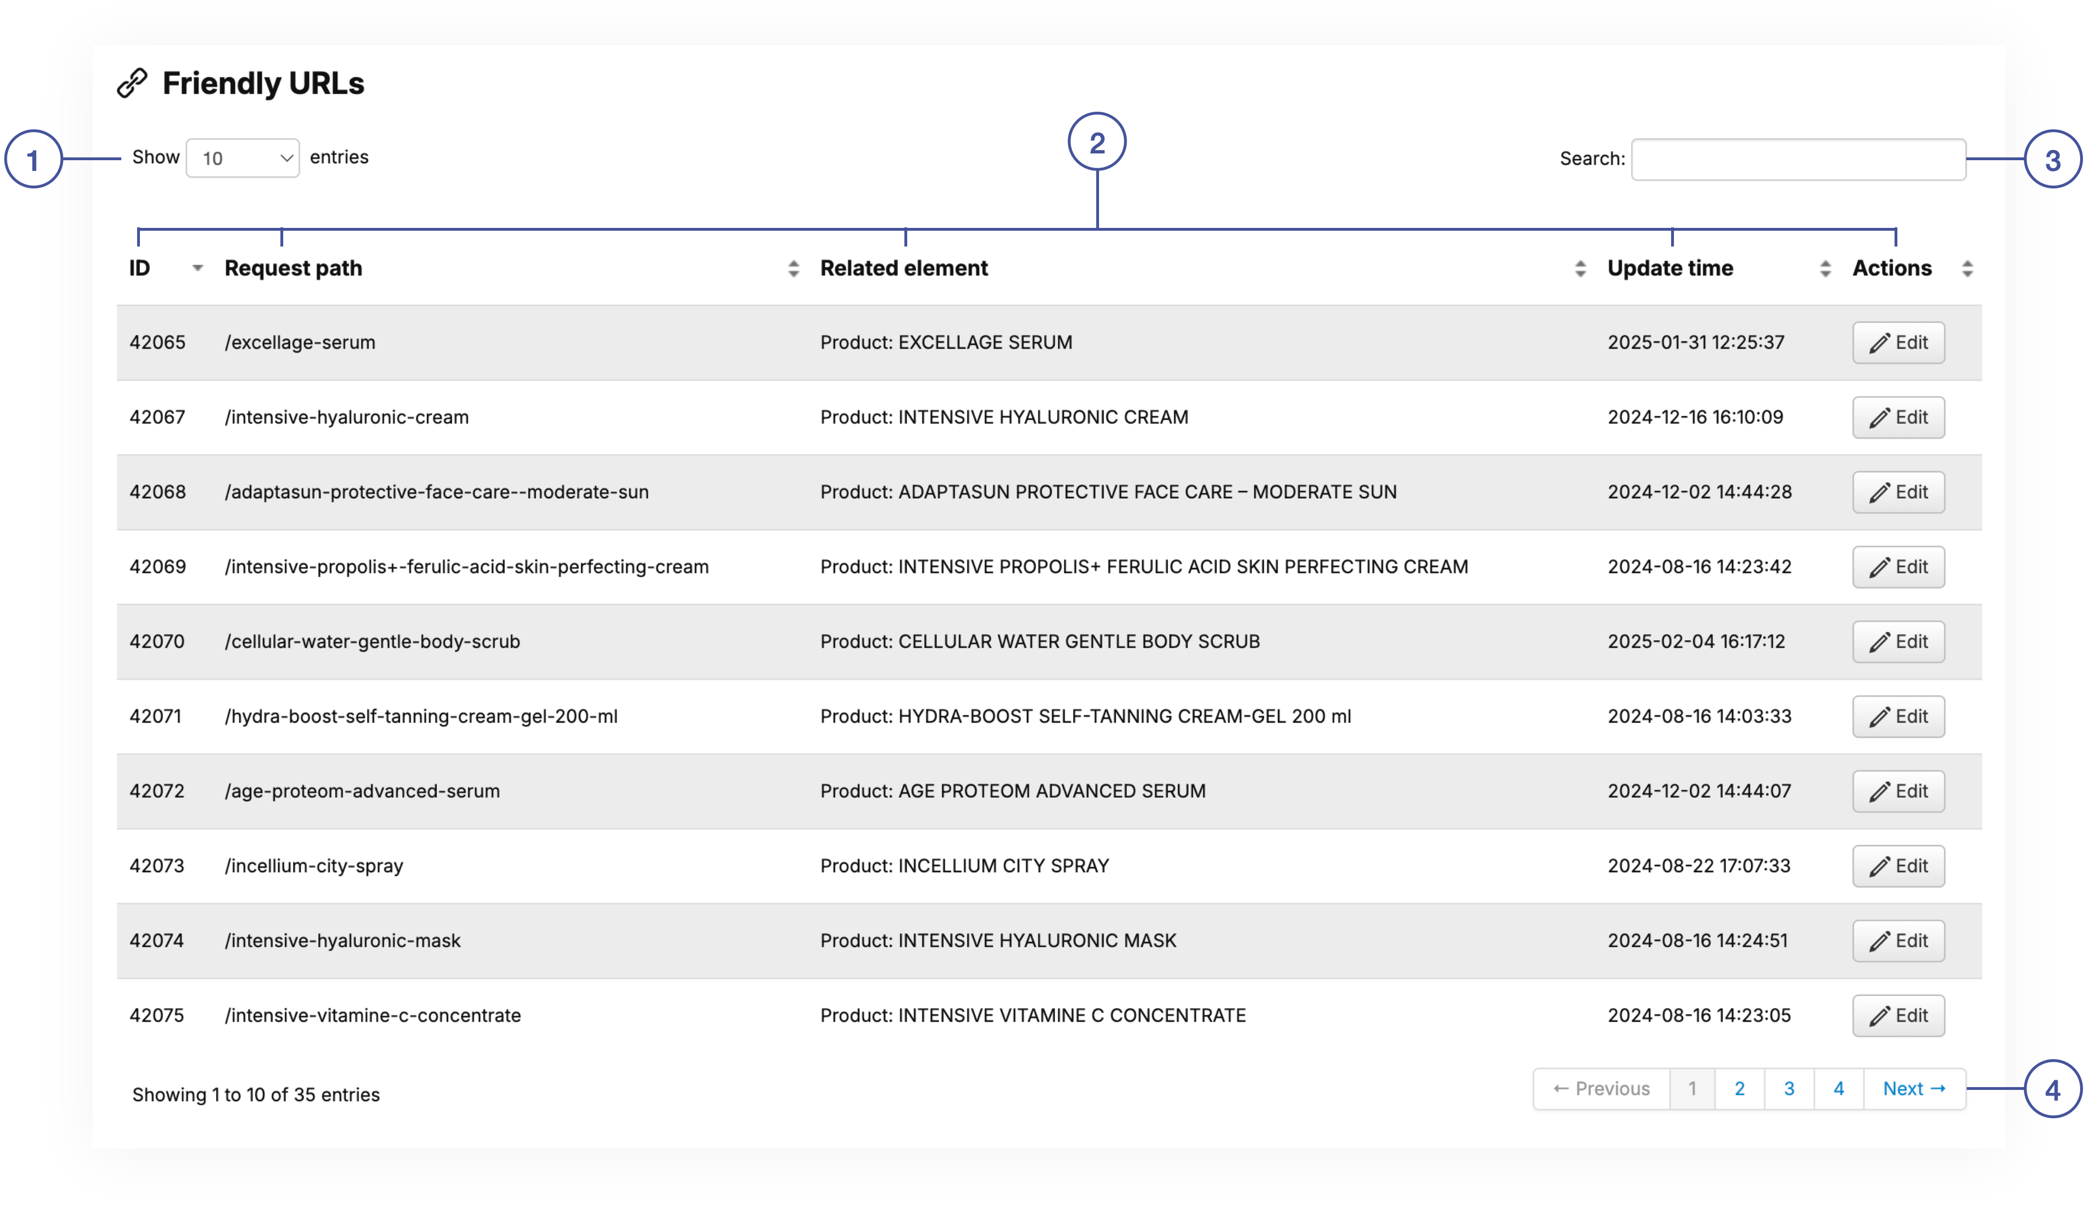Edit the /cellular-water-gentle-body-scrub row
The image size is (2092, 1205).
[x=1897, y=641]
